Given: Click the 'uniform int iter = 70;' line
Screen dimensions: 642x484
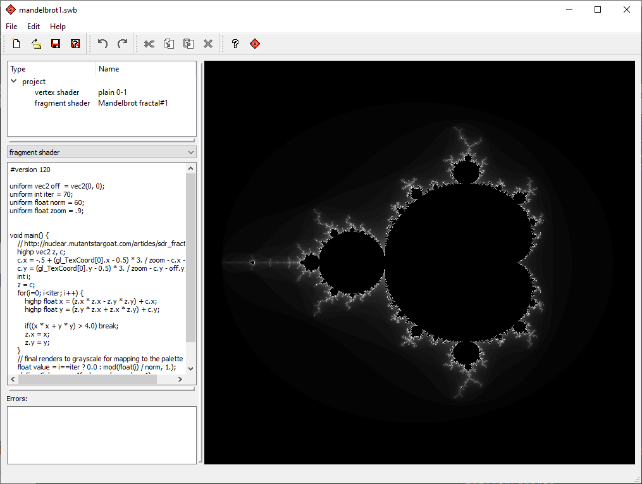Looking at the screenshot, I should click(41, 194).
